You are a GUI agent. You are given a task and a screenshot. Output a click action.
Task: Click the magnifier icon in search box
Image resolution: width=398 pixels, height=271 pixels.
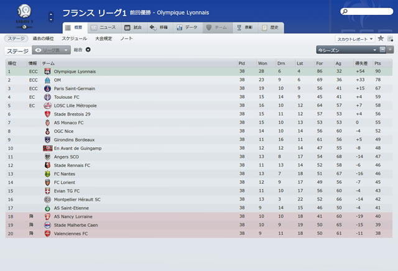345,11
